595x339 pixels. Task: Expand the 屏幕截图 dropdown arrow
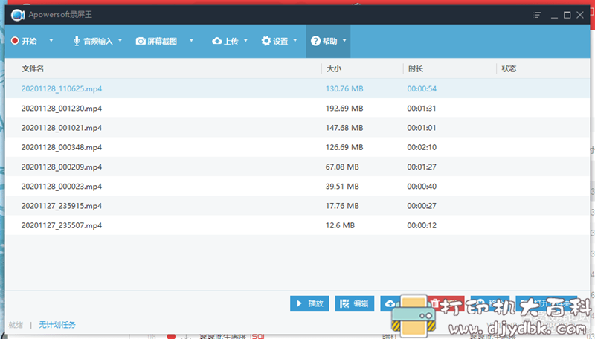(191, 40)
